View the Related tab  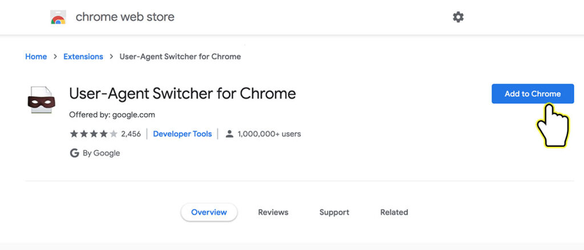click(394, 212)
